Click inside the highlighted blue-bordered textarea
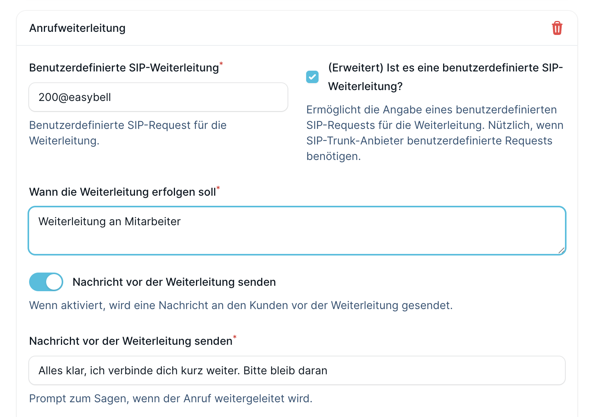Screen dimensions: 596x417 click(x=297, y=230)
